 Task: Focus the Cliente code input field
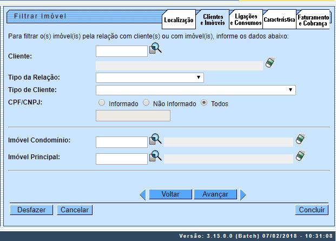pyautogui.click(x=121, y=51)
